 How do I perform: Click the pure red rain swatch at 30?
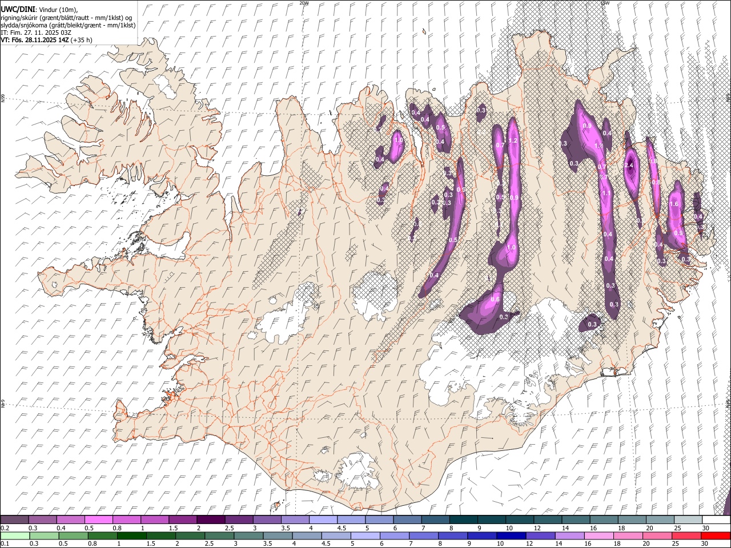[x=716, y=536]
